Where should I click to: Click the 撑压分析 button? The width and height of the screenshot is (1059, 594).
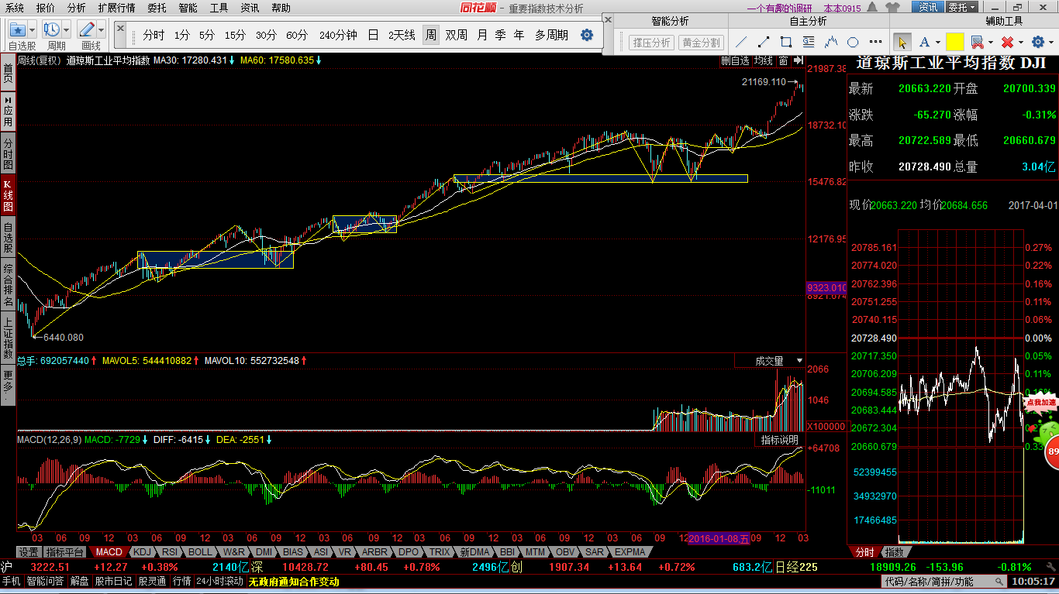tap(651, 43)
